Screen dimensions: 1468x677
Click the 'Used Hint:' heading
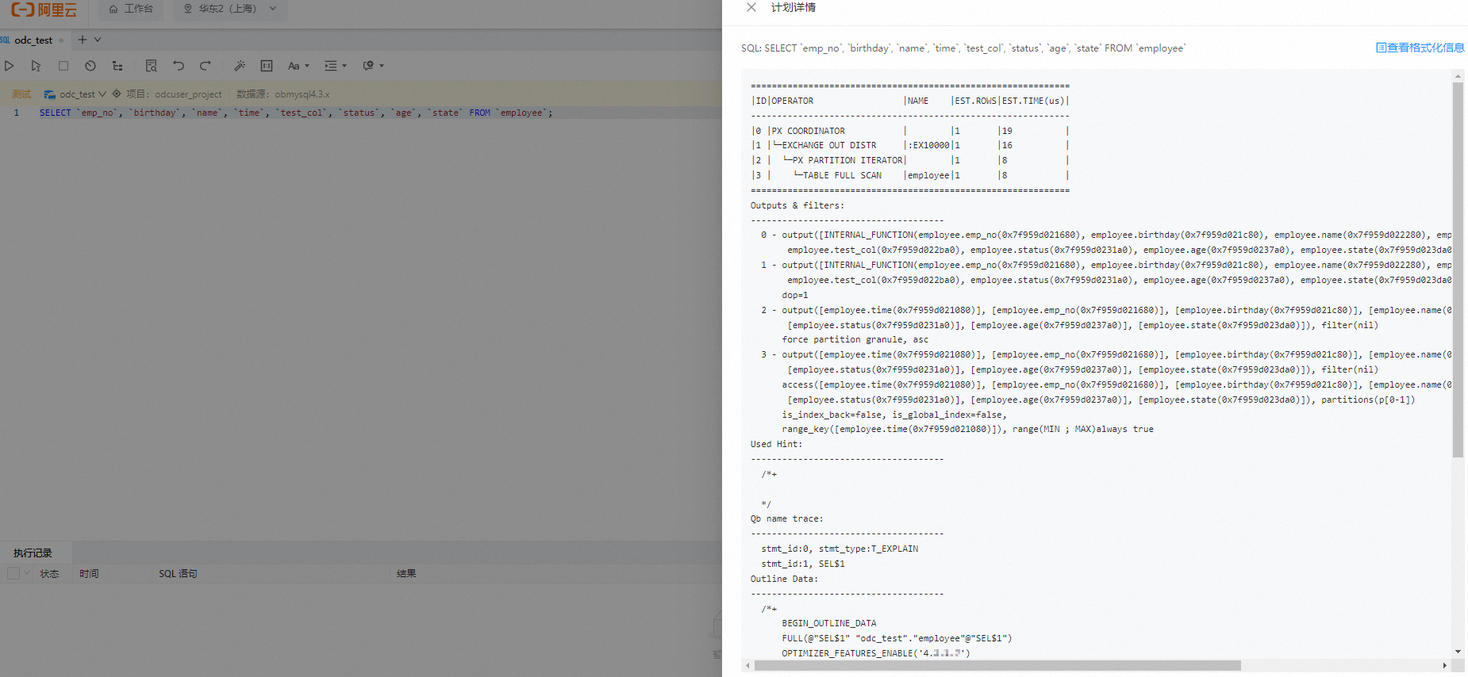(776, 444)
